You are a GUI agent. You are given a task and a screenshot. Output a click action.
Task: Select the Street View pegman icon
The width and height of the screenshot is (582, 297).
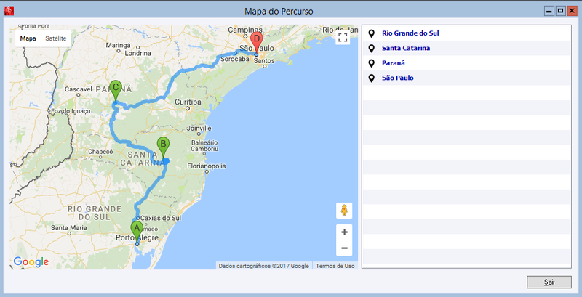click(344, 211)
